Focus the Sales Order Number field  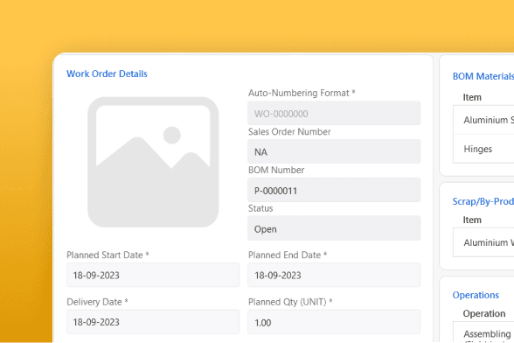pyautogui.click(x=334, y=151)
